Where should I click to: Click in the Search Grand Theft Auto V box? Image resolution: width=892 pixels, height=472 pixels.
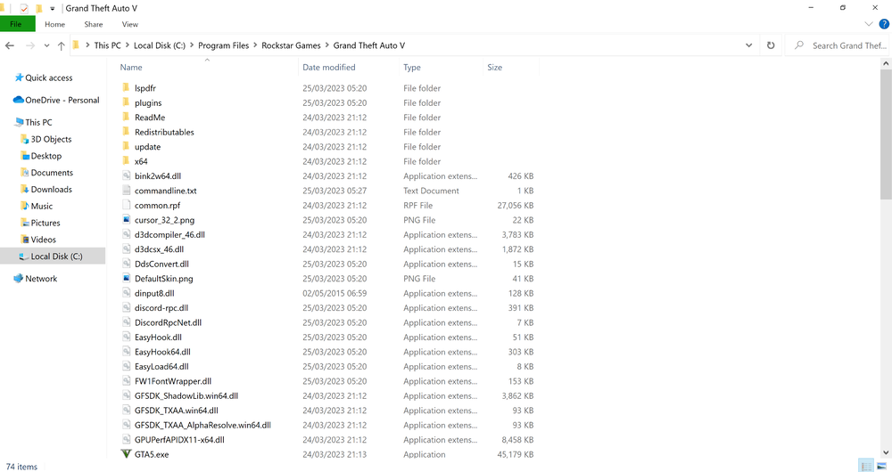[839, 45]
